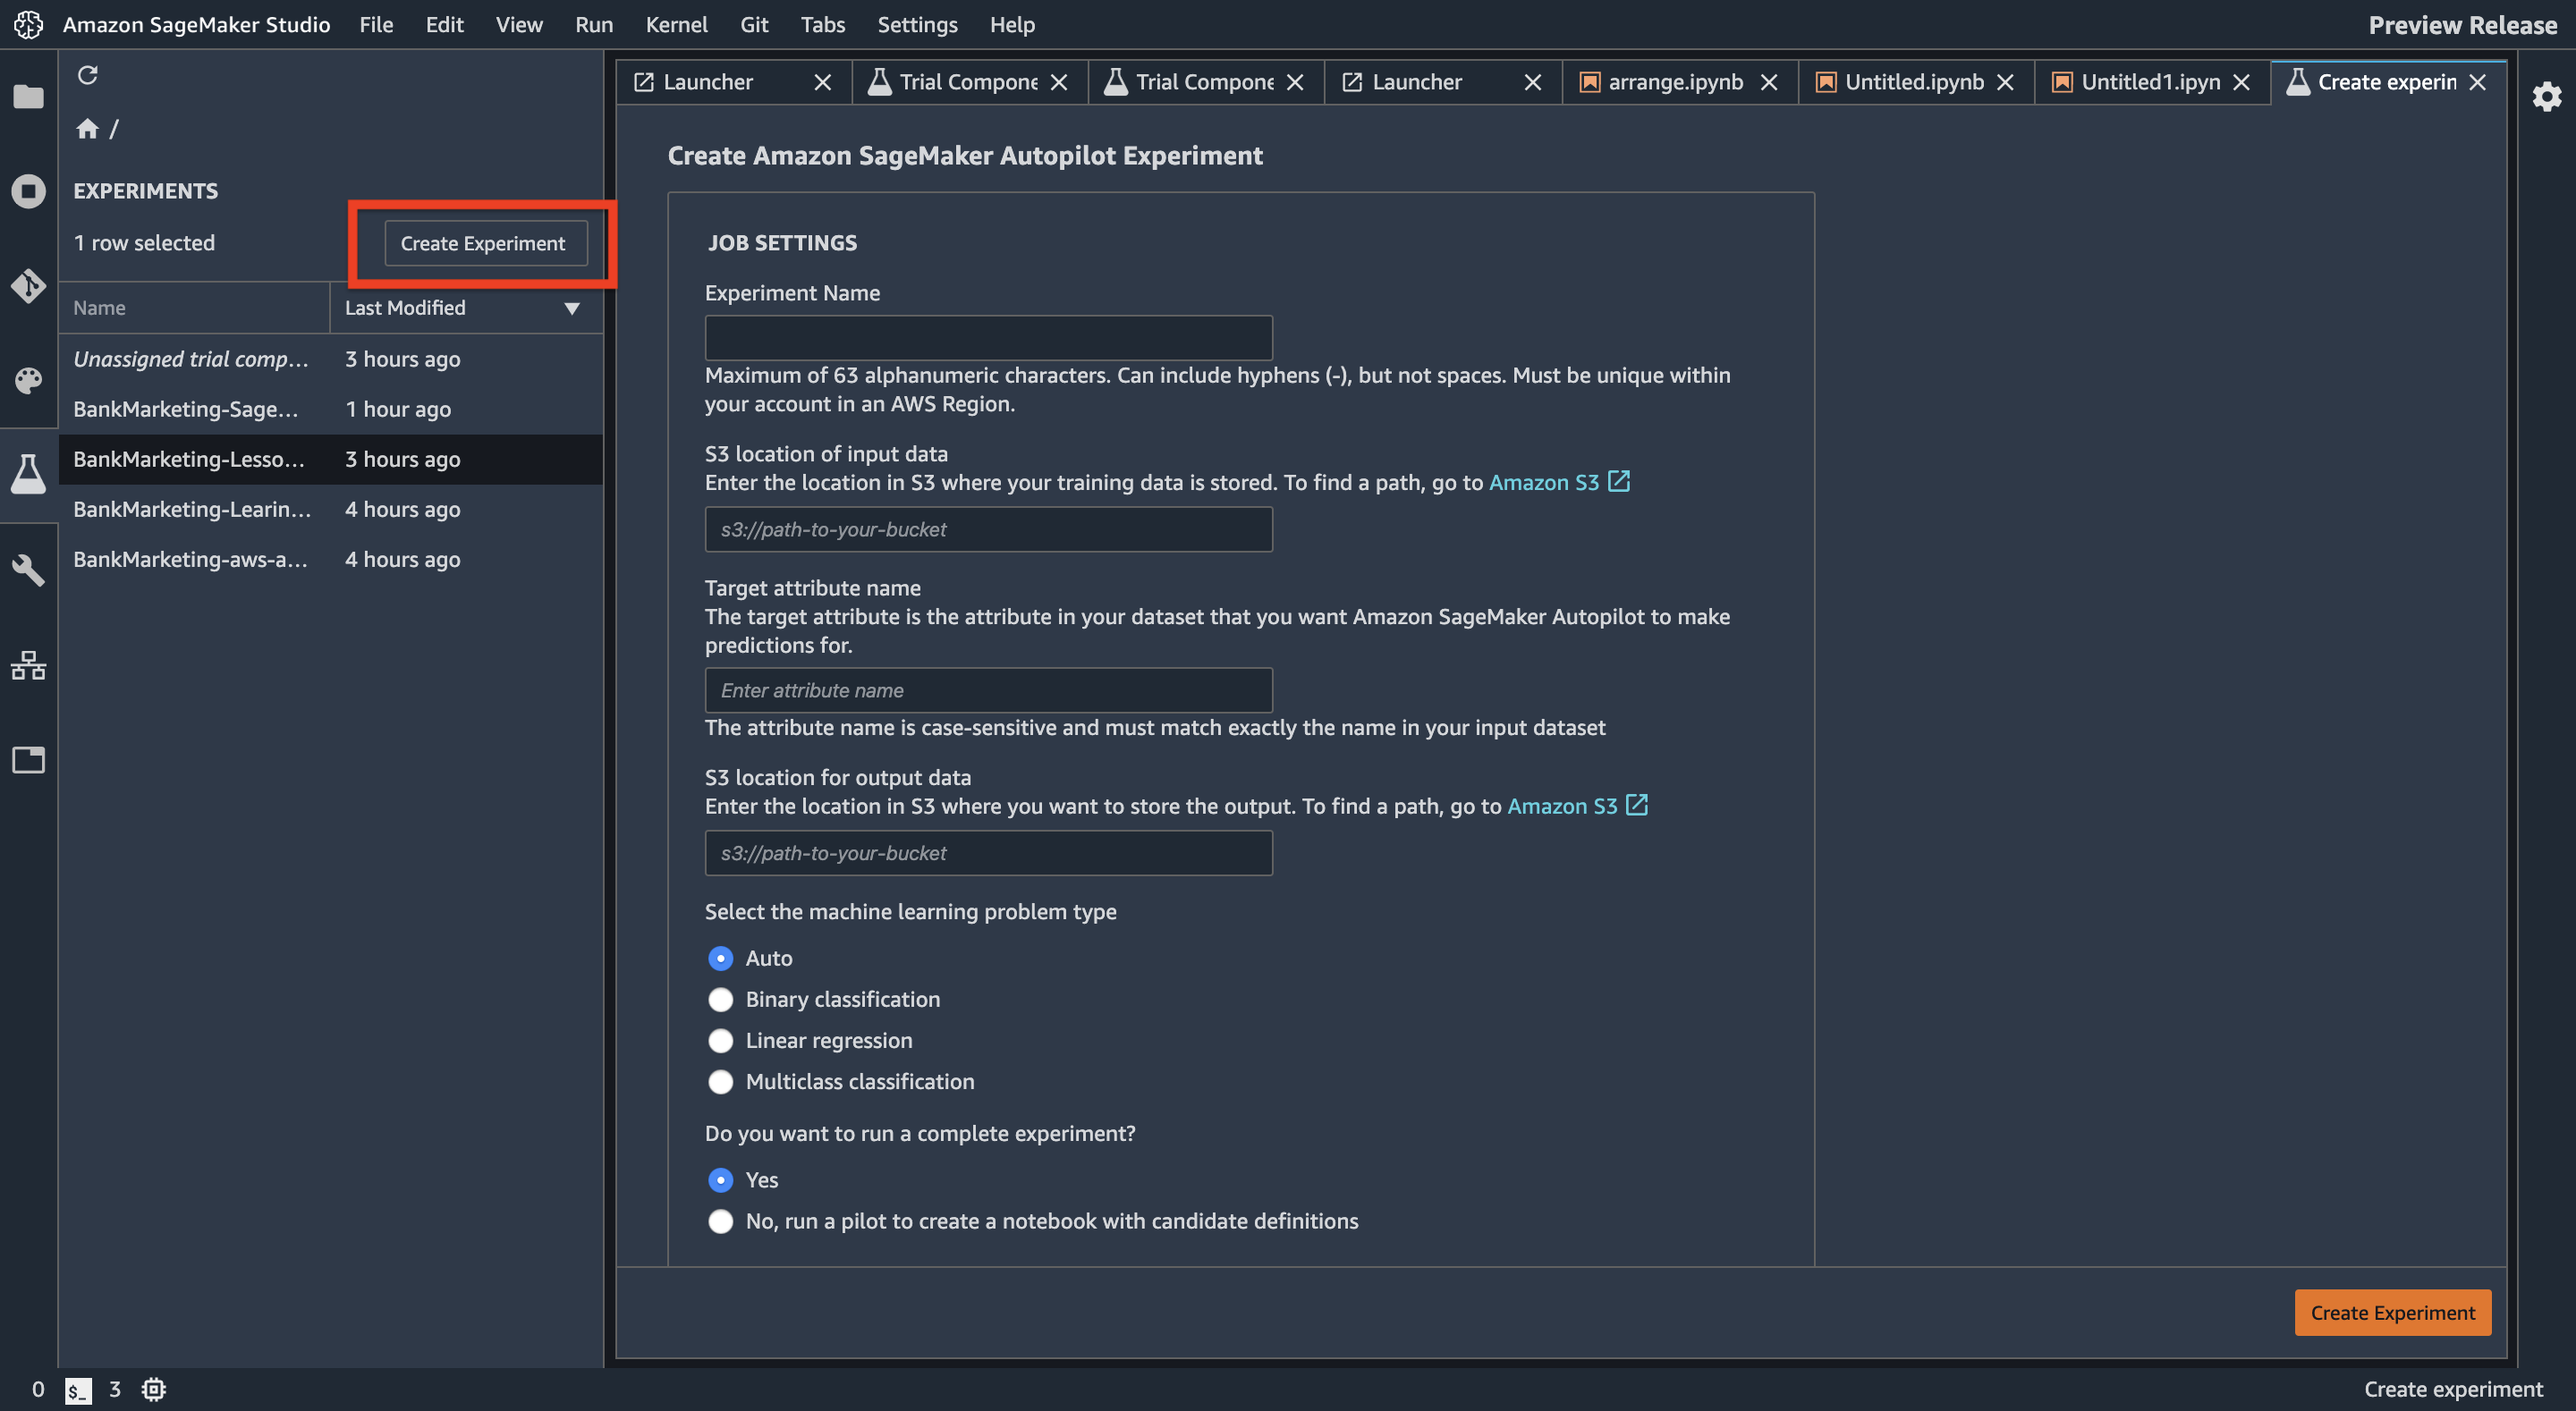Click the refresh icon in Experiments panel
This screenshot has width=2576, height=1411.
(87, 75)
